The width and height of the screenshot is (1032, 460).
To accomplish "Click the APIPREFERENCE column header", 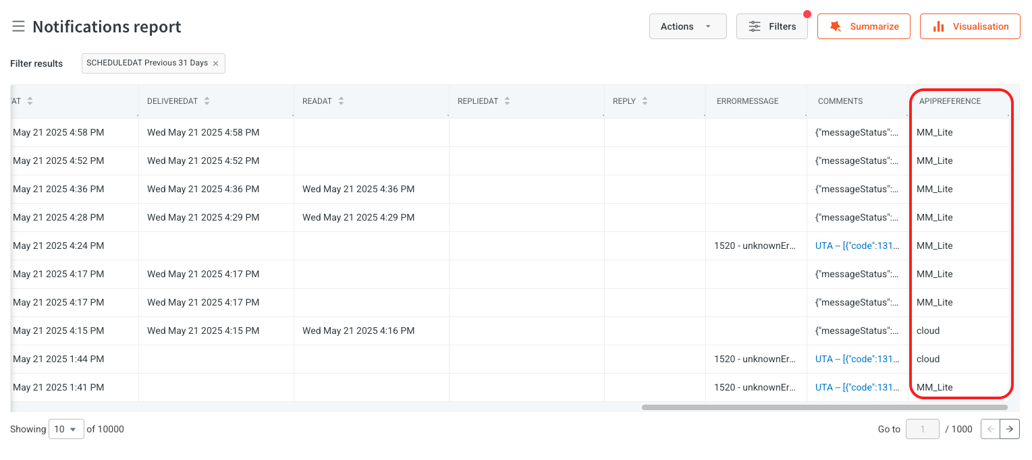I will (x=950, y=101).
